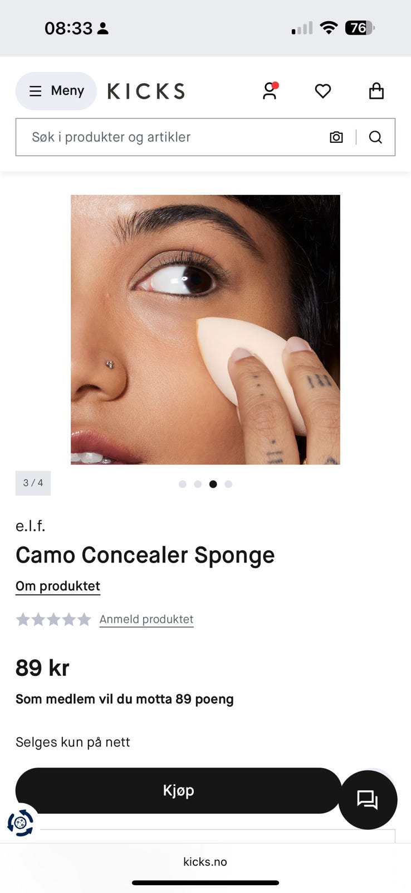Open the user account icon
The width and height of the screenshot is (411, 893).
click(x=270, y=91)
